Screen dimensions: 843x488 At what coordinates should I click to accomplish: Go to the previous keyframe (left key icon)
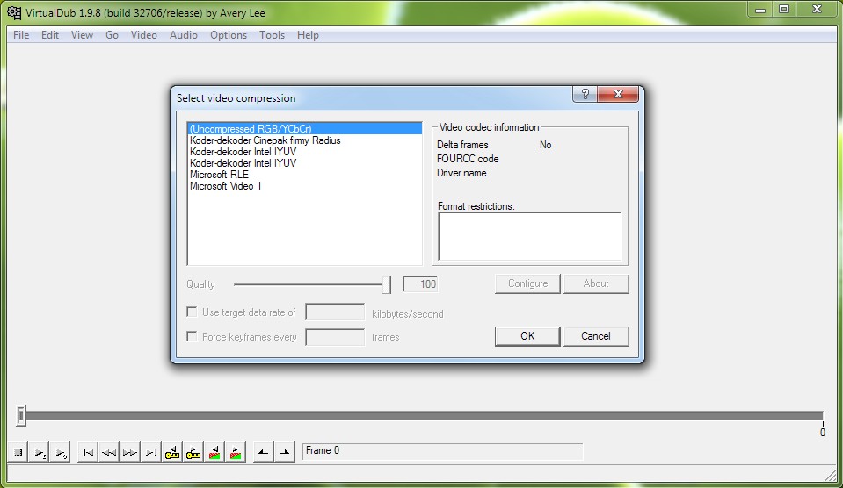[172, 453]
